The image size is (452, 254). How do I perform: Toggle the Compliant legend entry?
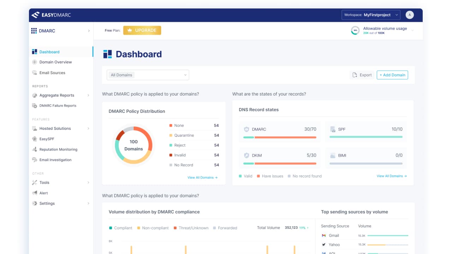(121, 228)
